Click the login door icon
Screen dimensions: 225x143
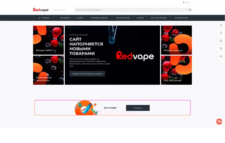(184, 2)
